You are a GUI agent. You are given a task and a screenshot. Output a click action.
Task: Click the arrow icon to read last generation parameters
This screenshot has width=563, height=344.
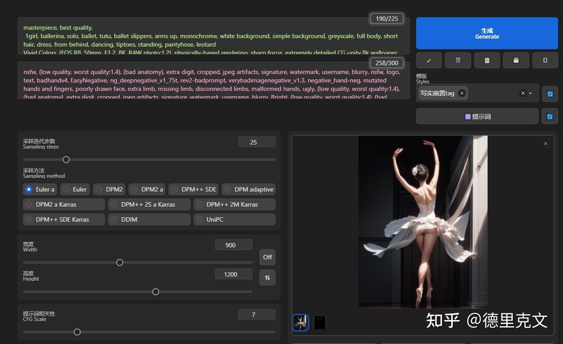point(429,60)
